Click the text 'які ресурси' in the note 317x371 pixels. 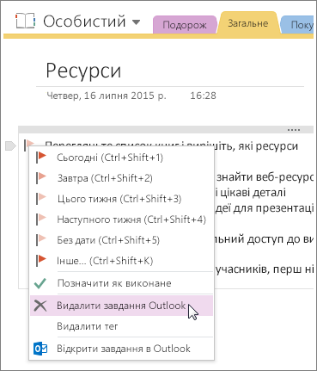point(267,146)
